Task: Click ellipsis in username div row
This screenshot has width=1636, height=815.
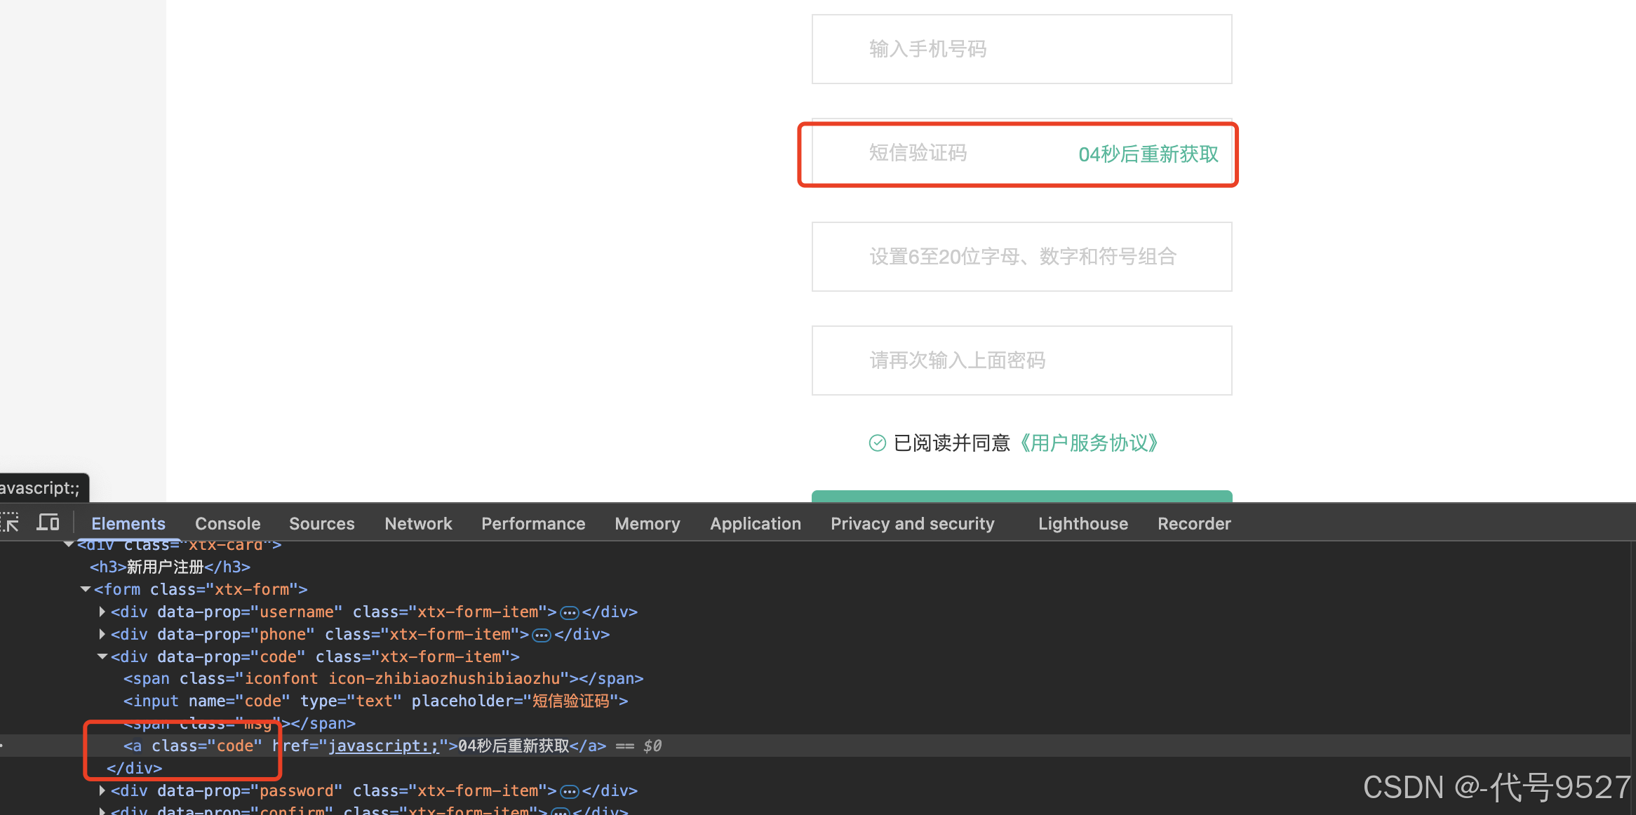Action: pyautogui.click(x=570, y=613)
